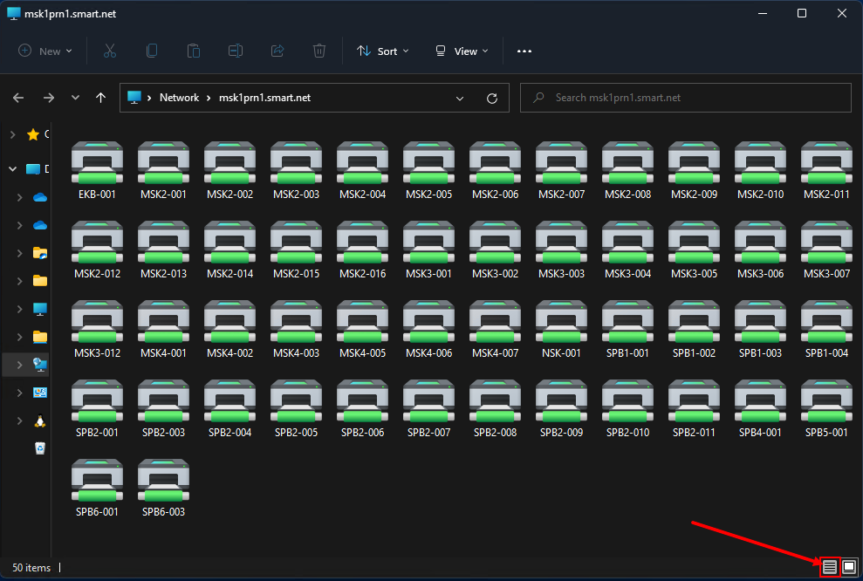The width and height of the screenshot is (863, 581).
Task: Click Network in the address breadcrumb
Action: [x=179, y=99]
